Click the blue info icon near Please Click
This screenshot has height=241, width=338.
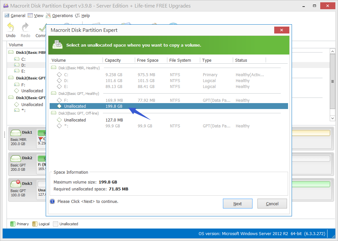[52, 201]
